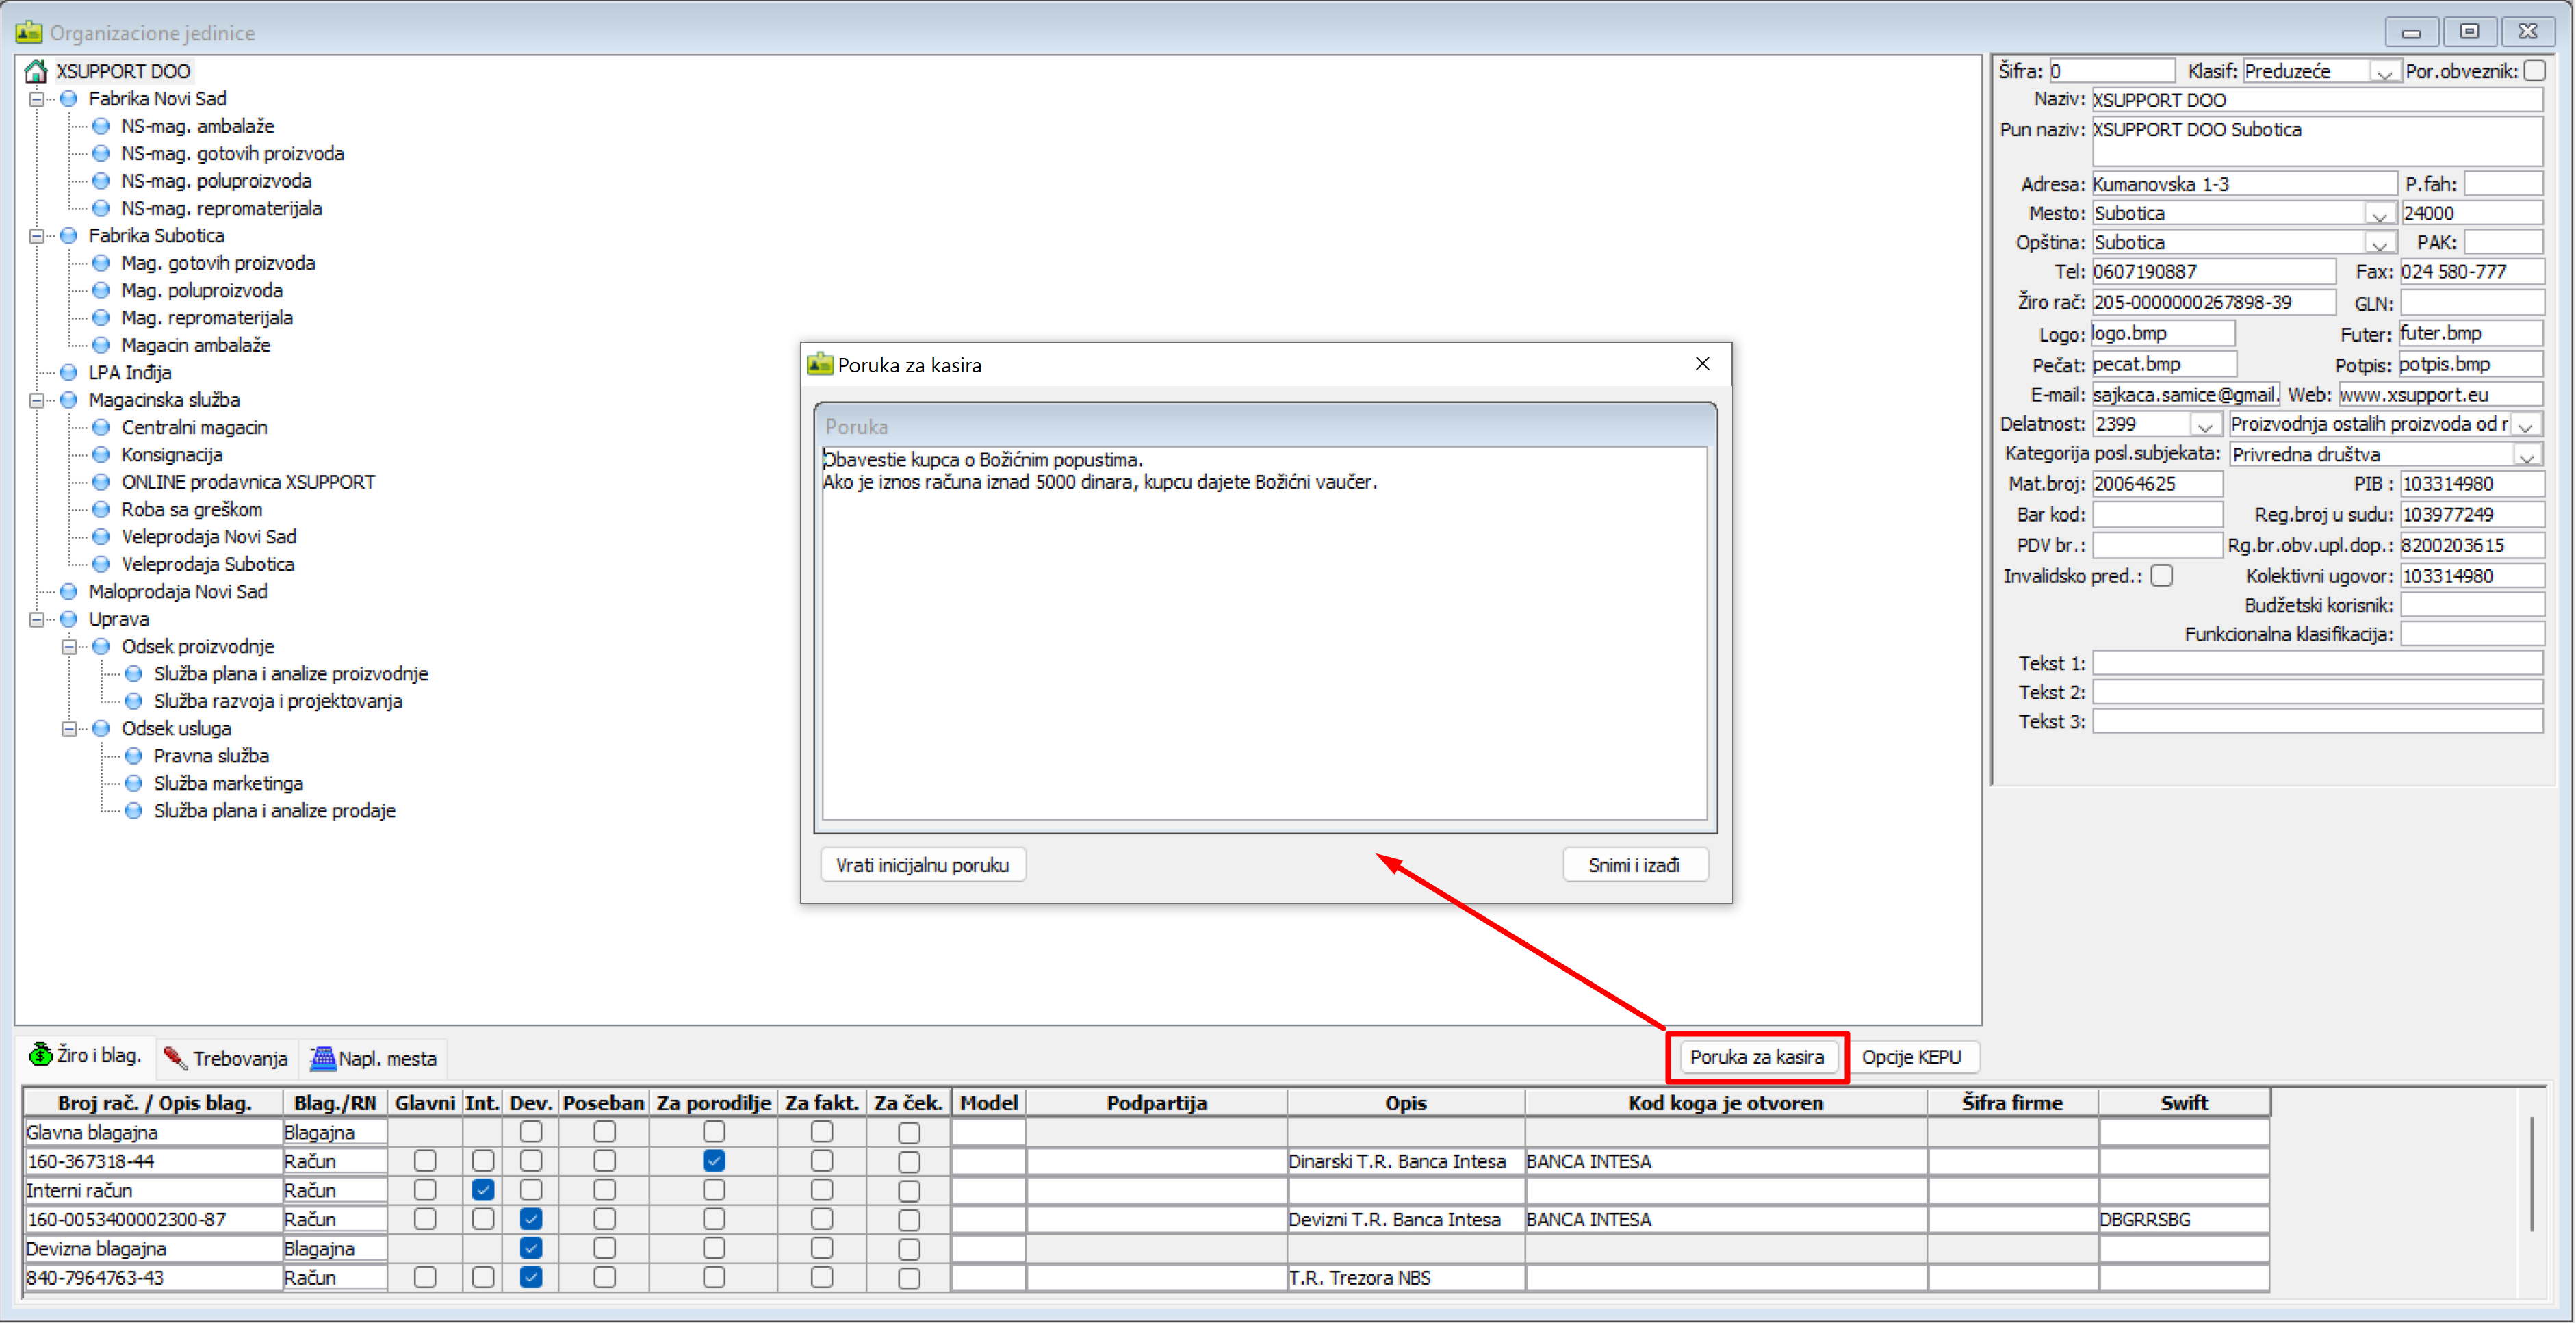The height and width of the screenshot is (1323, 2576).
Task: Toggle the Invalidsko pred. checkbox
Action: [x=2162, y=576]
